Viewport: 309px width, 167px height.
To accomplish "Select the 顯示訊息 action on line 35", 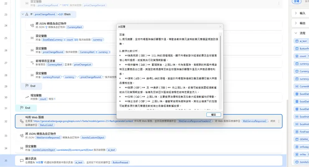I will [149, 160].
